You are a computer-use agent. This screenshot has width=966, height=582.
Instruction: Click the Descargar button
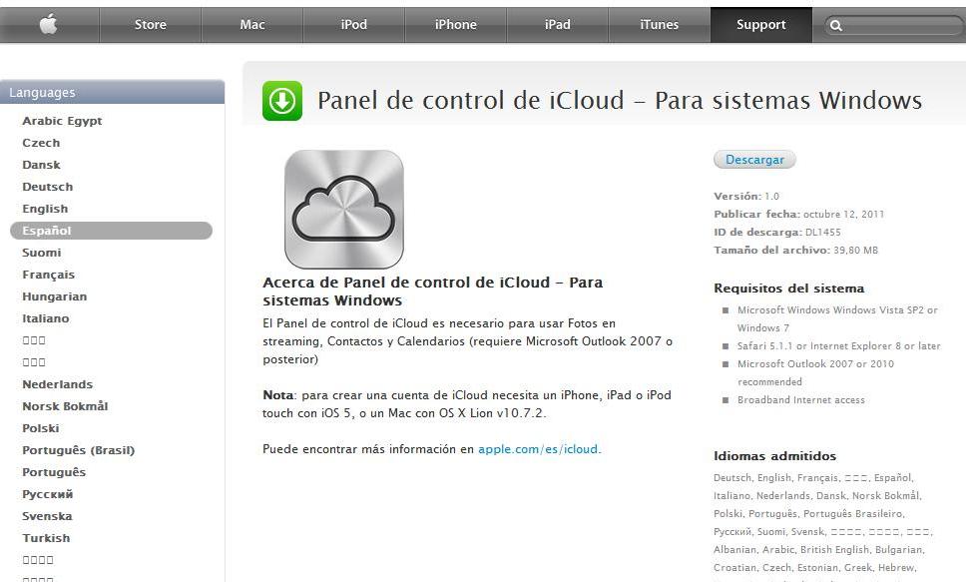click(x=753, y=159)
